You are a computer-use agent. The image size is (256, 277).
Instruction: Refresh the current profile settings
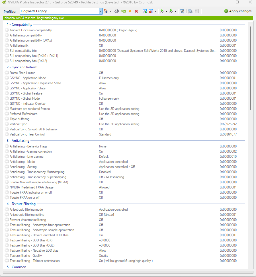point(117,11)
